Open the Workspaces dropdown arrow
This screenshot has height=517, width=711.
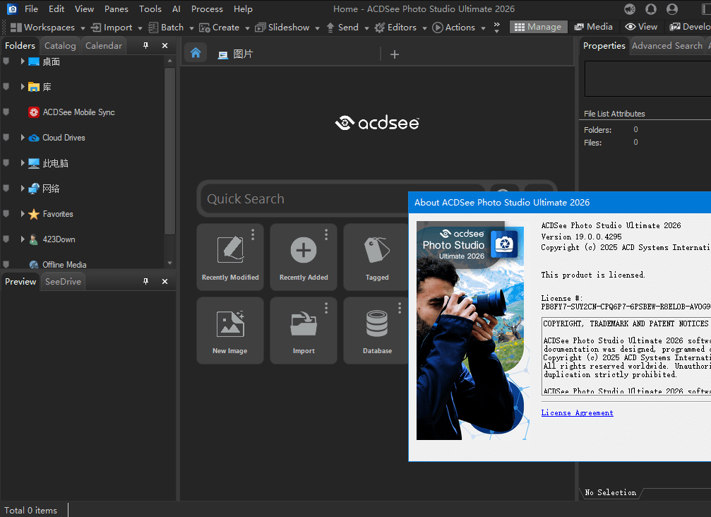pos(83,28)
